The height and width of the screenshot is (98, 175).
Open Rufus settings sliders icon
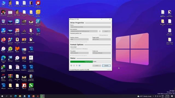click(77, 66)
